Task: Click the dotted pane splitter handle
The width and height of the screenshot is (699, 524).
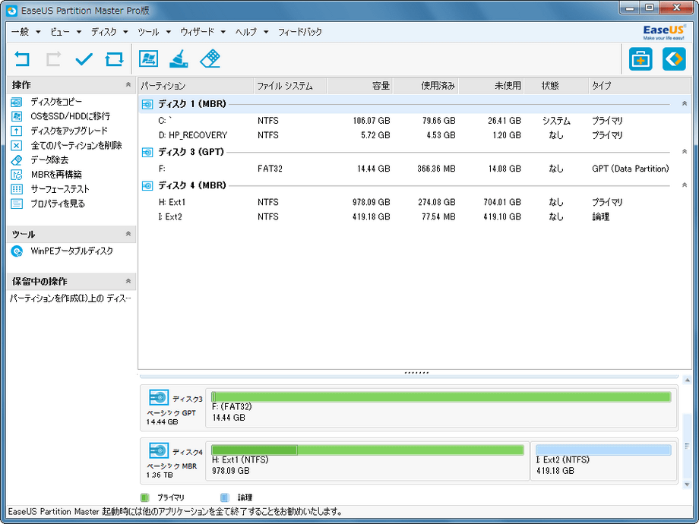Action: point(416,373)
